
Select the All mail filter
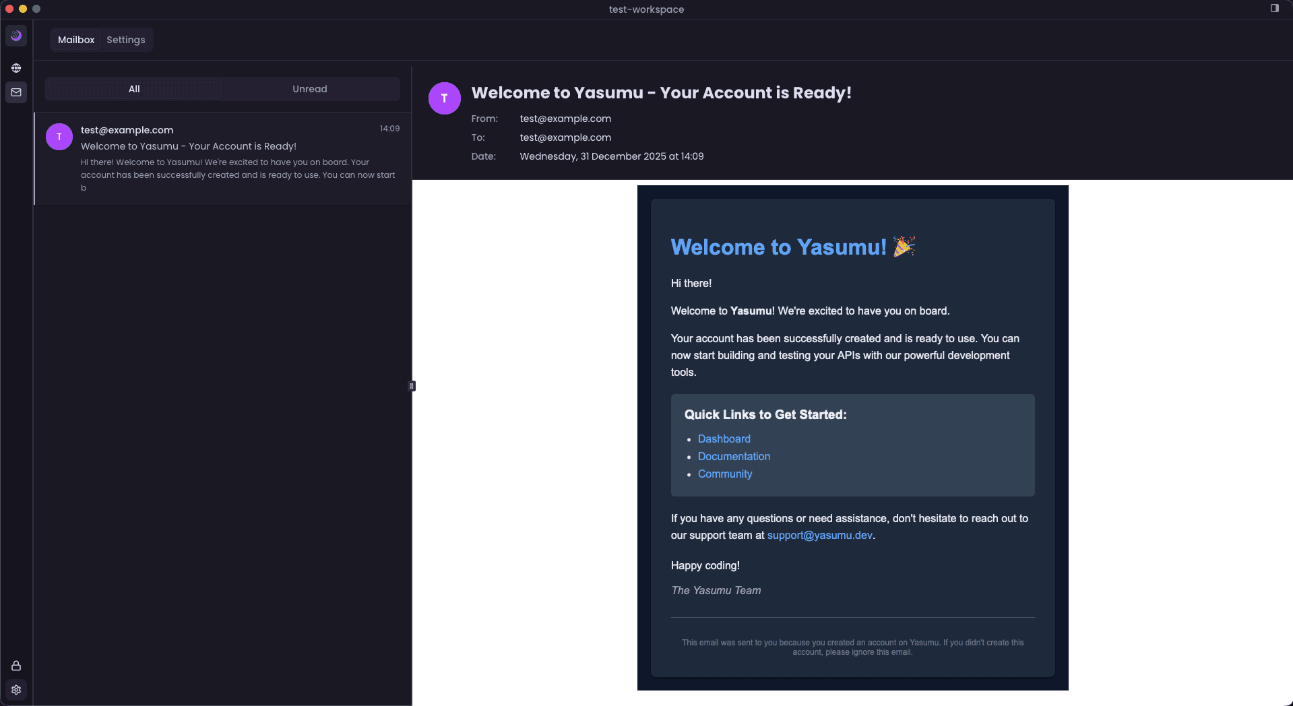coord(134,89)
